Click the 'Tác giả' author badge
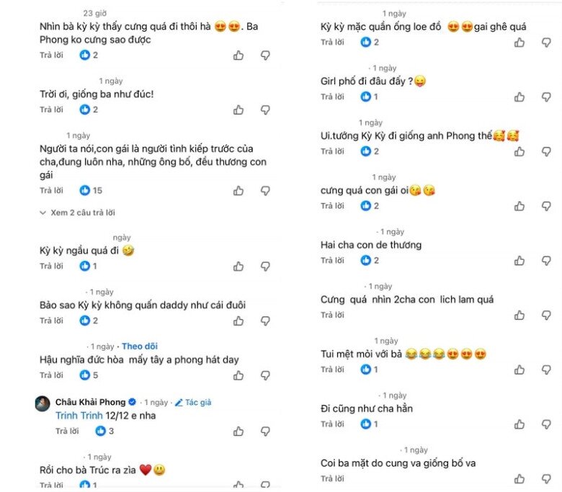 (x=193, y=403)
